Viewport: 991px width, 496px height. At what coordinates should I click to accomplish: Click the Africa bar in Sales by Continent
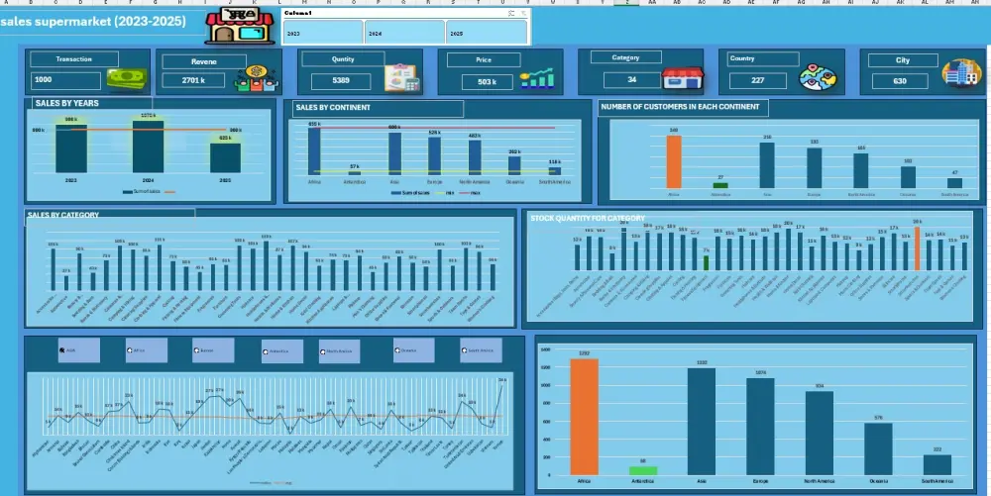coord(314,151)
